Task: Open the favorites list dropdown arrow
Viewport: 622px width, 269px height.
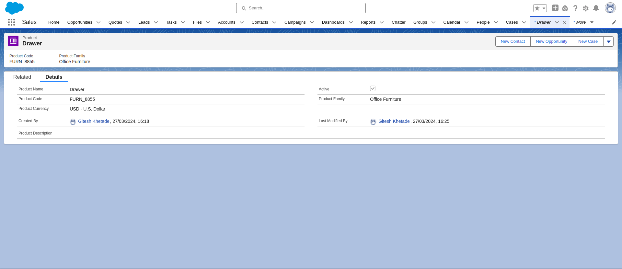Action: [x=544, y=8]
